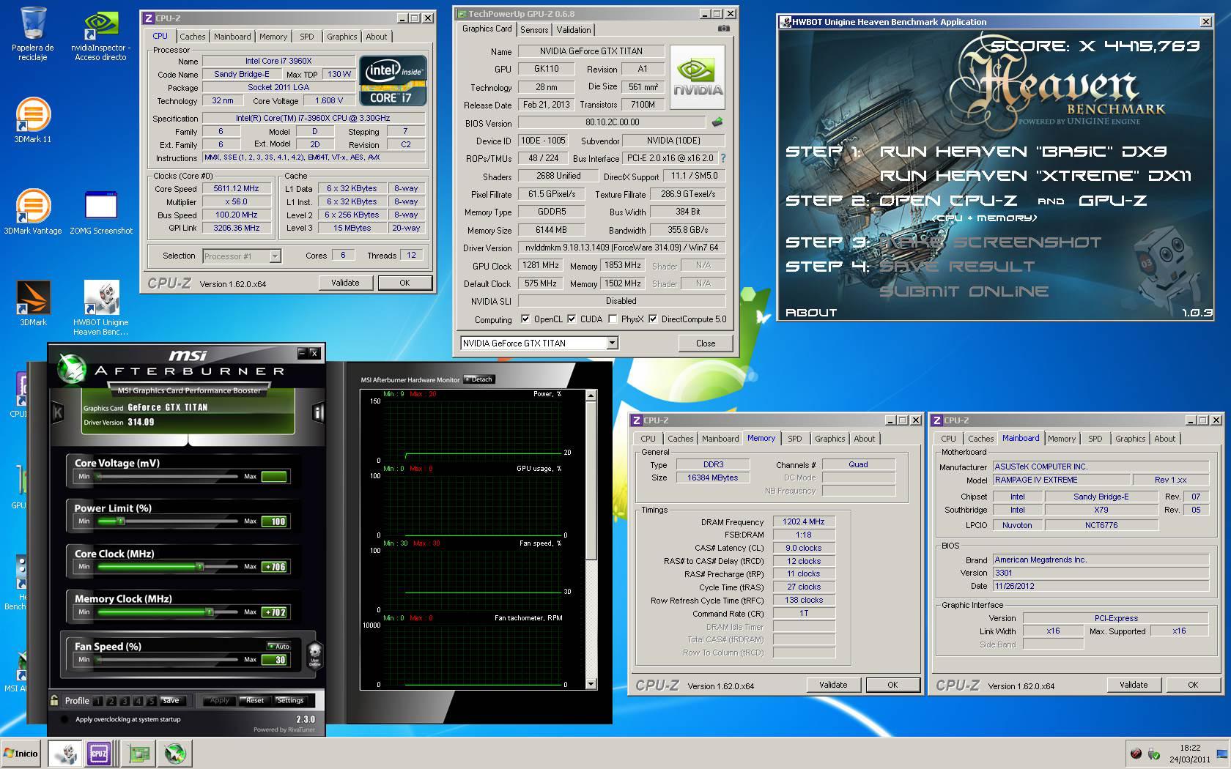Viewport: 1231px width, 769px height.
Task: Select Afterburner profile slot 1
Action: pyautogui.click(x=99, y=701)
